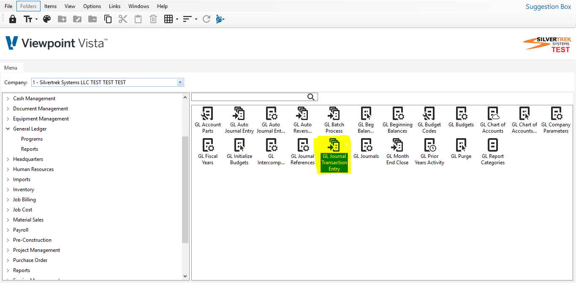Open the sort options dropdown arrow
The image size is (576, 283).
click(196, 19)
